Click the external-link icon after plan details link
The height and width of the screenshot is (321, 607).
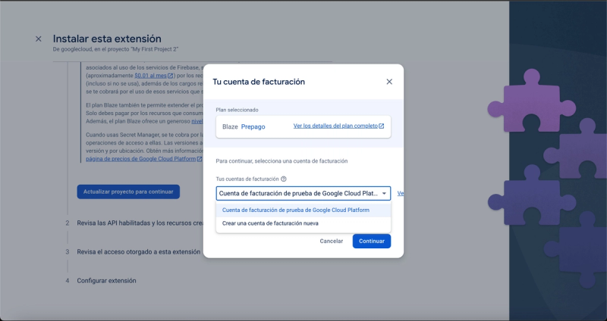pyautogui.click(x=382, y=126)
